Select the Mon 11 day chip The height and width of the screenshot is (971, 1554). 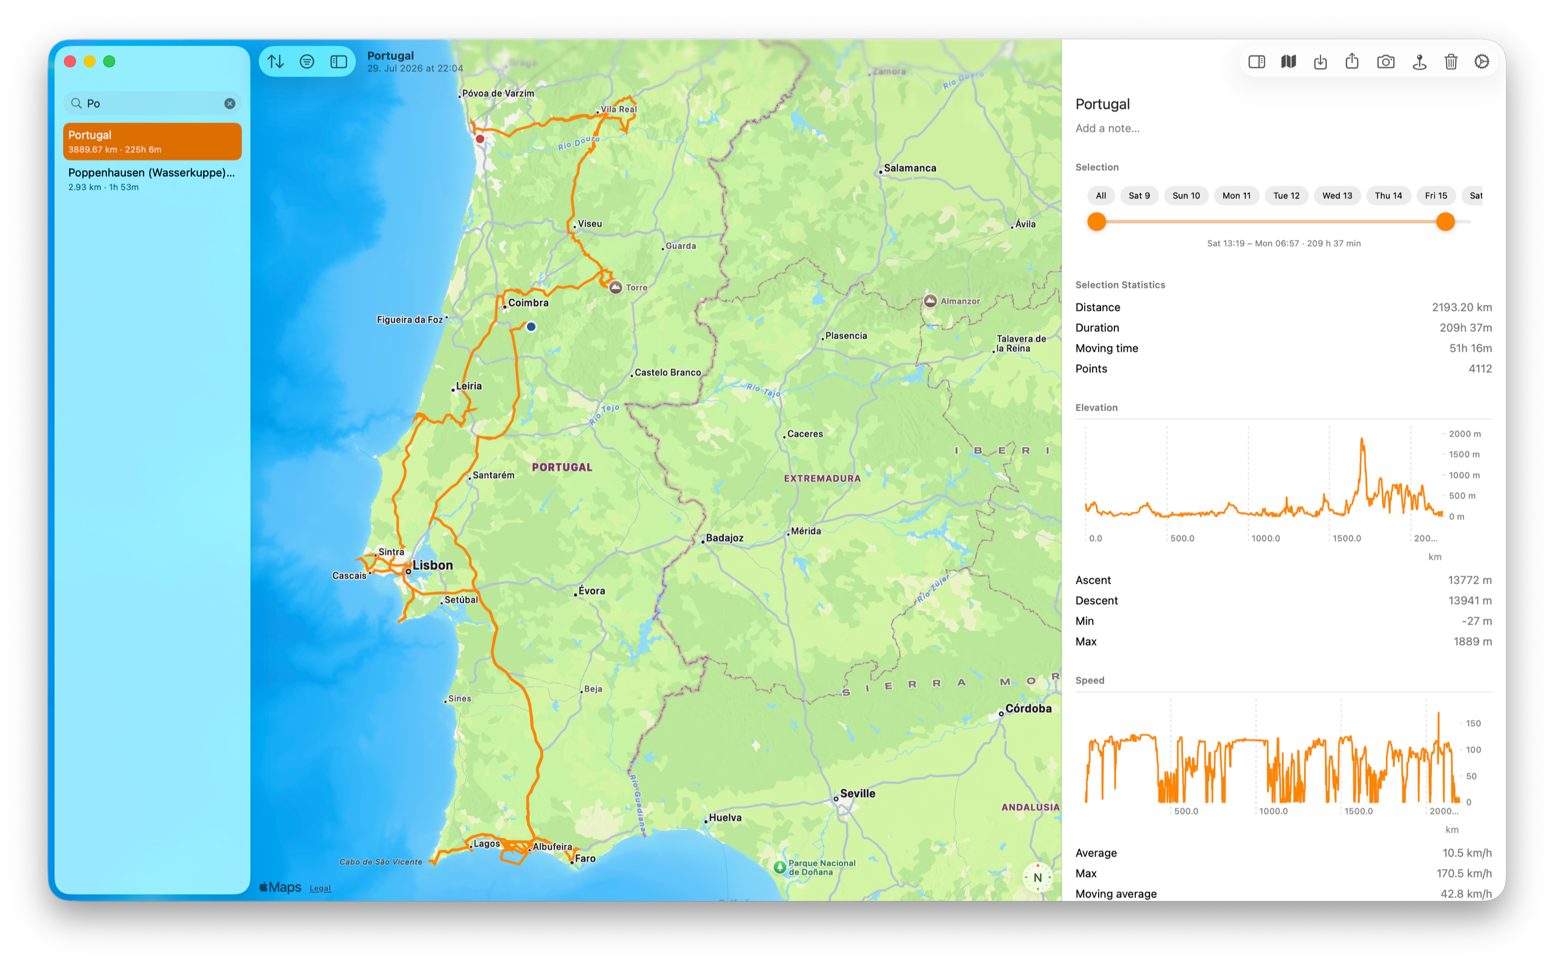[1236, 196]
